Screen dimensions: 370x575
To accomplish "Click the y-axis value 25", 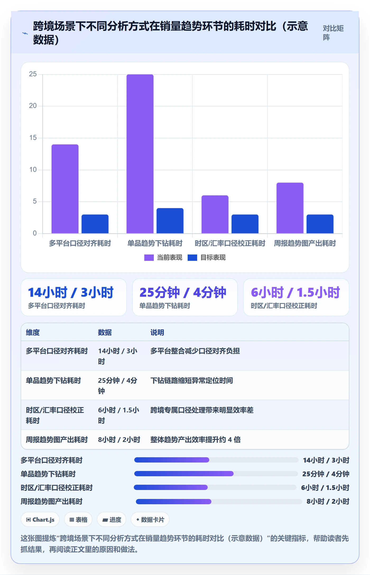I will click(33, 74).
